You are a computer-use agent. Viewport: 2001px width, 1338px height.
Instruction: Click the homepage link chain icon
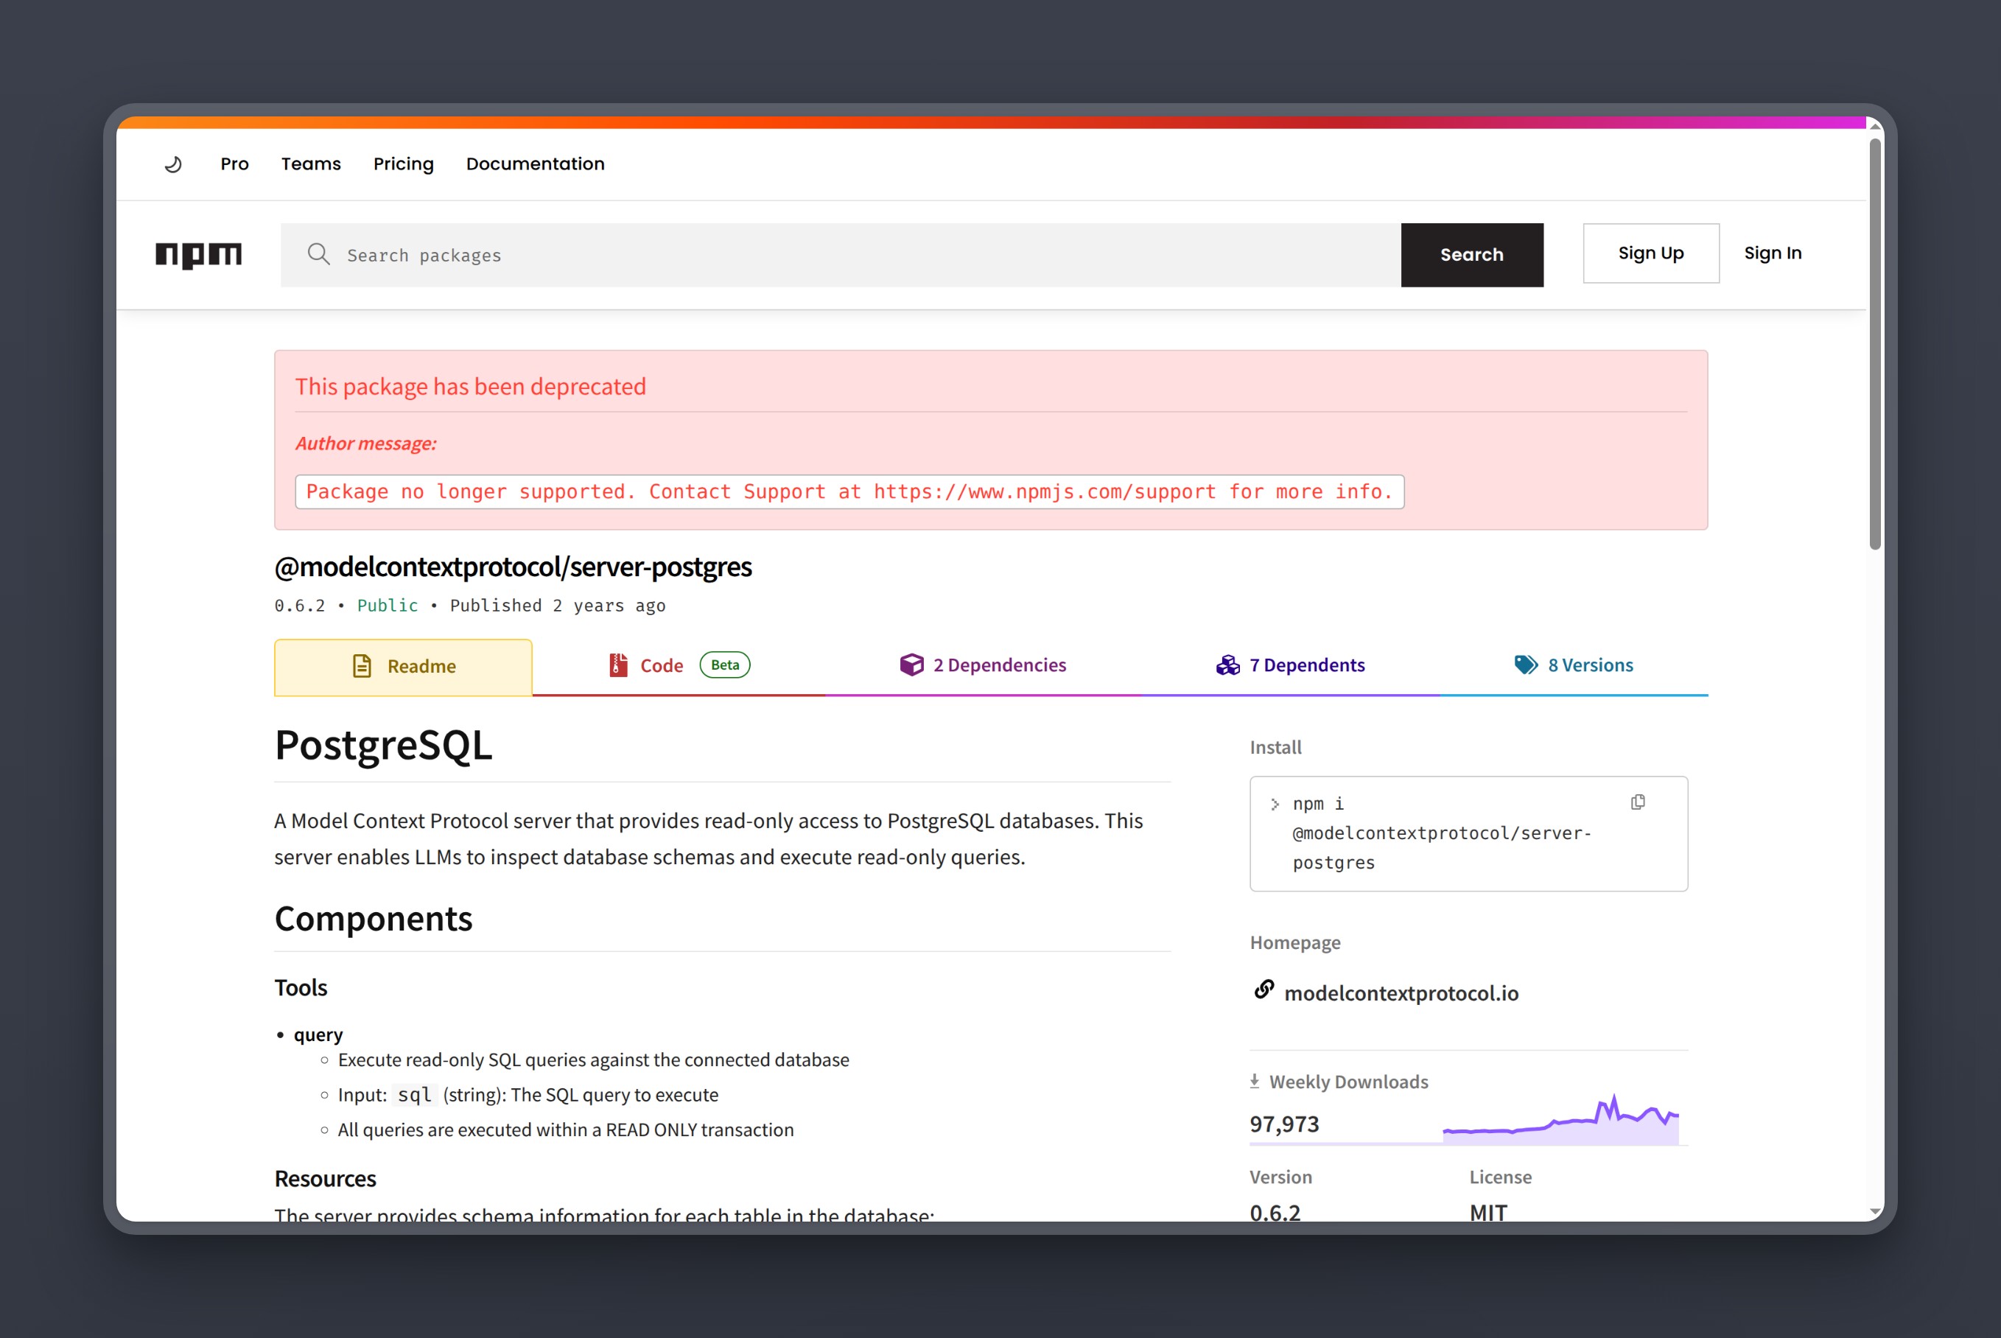1264,989
